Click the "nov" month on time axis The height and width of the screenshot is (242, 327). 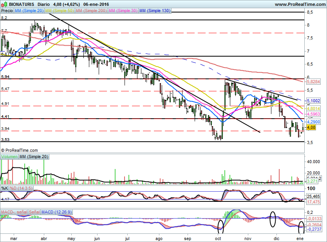[x=248, y=238]
